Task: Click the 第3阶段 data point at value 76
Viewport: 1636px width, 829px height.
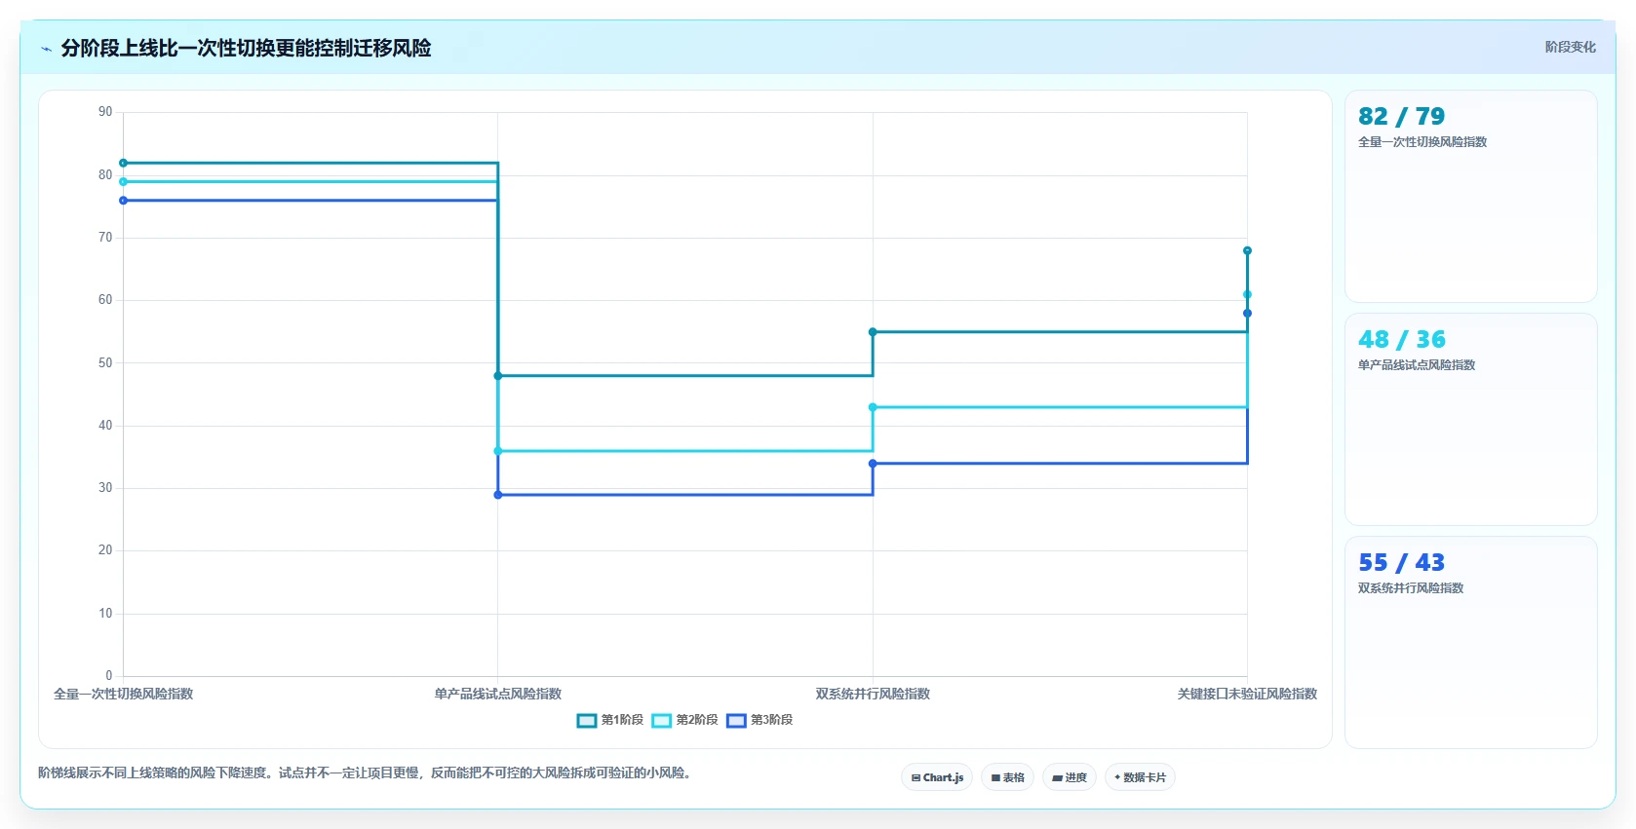Action: pyautogui.click(x=123, y=201)
